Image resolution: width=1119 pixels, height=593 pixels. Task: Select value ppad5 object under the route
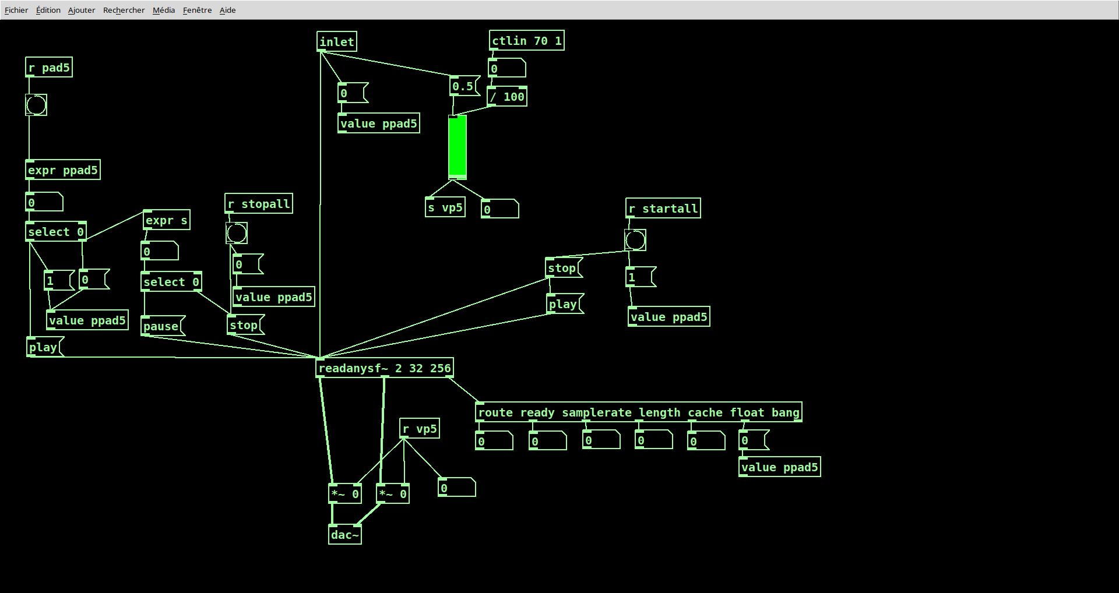[780, 467]
